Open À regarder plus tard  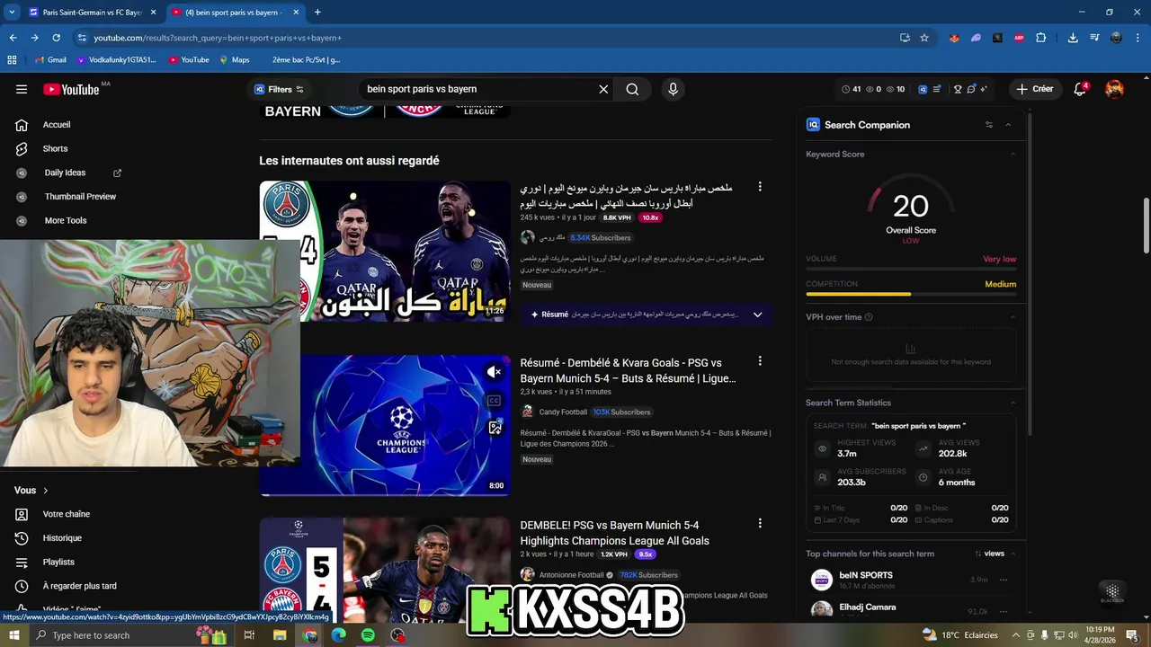(x=79, y=586)
